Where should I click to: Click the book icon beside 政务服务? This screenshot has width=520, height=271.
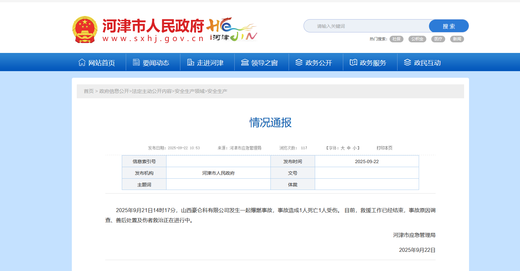pyautogui.click(x=353, y=63)
